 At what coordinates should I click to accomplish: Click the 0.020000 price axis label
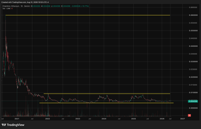click(193, 77)
